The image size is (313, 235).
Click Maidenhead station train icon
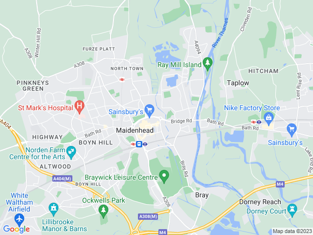pyautogui.click(x=139, y=144)
